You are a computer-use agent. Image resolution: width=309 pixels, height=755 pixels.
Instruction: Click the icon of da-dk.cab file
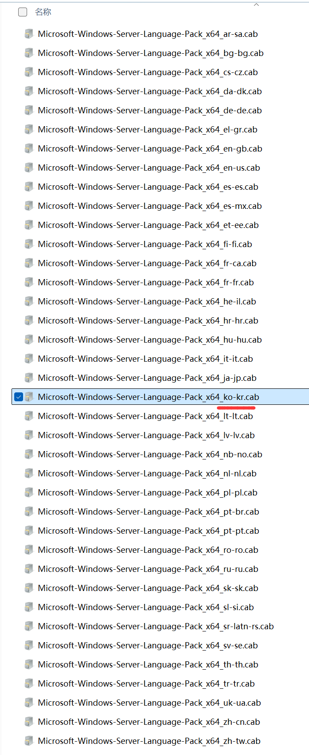[29, 92]
